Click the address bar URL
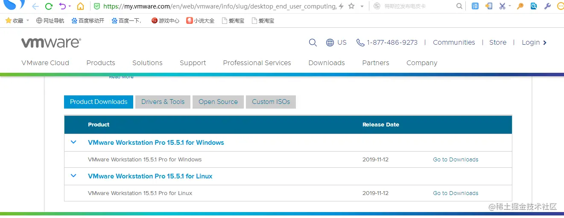Image resolution: width=564 pixels, height=218 pixels. (x=220, y=6)
